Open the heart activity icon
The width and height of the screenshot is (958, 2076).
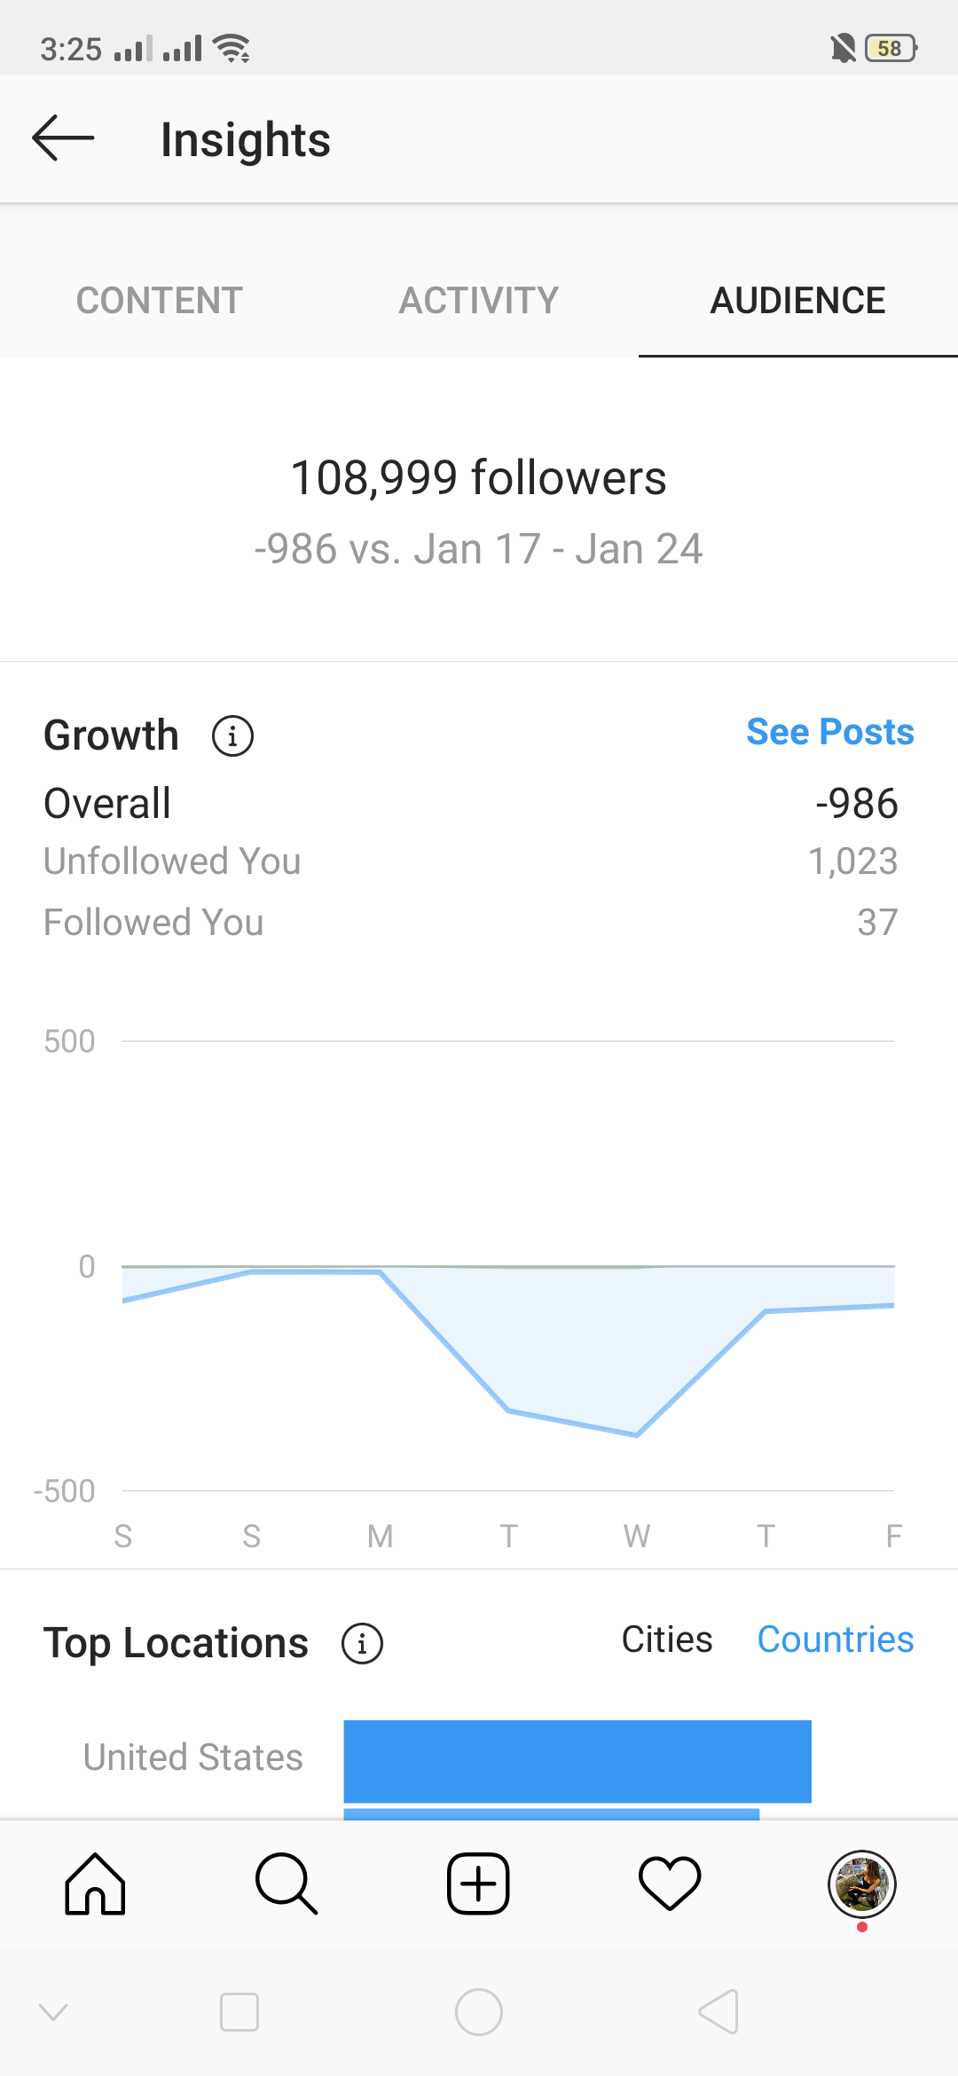(670, 1883)
